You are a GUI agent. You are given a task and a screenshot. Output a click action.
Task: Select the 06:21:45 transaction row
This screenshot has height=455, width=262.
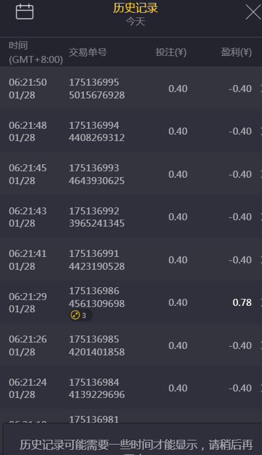pos(131,174)
